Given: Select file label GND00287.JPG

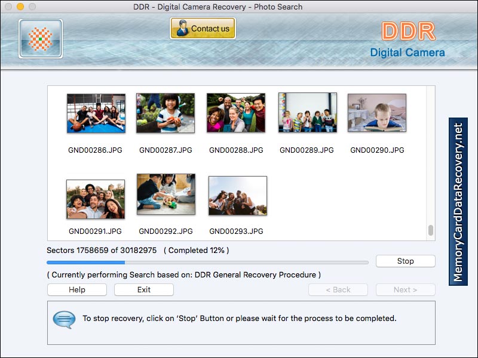Looking at the screenshot, I should [166, 150].
